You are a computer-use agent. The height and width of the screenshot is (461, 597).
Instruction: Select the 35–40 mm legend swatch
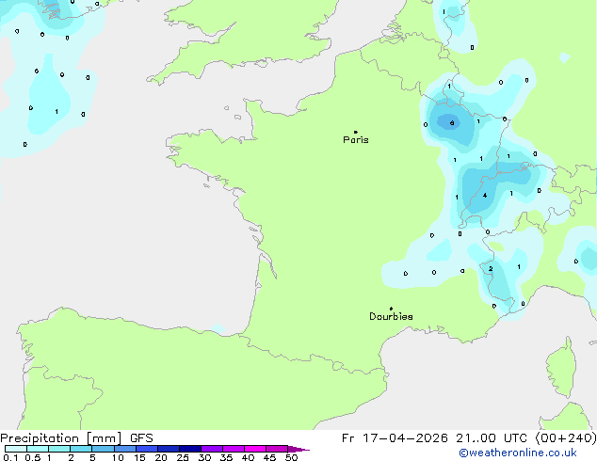click(234, 449)
